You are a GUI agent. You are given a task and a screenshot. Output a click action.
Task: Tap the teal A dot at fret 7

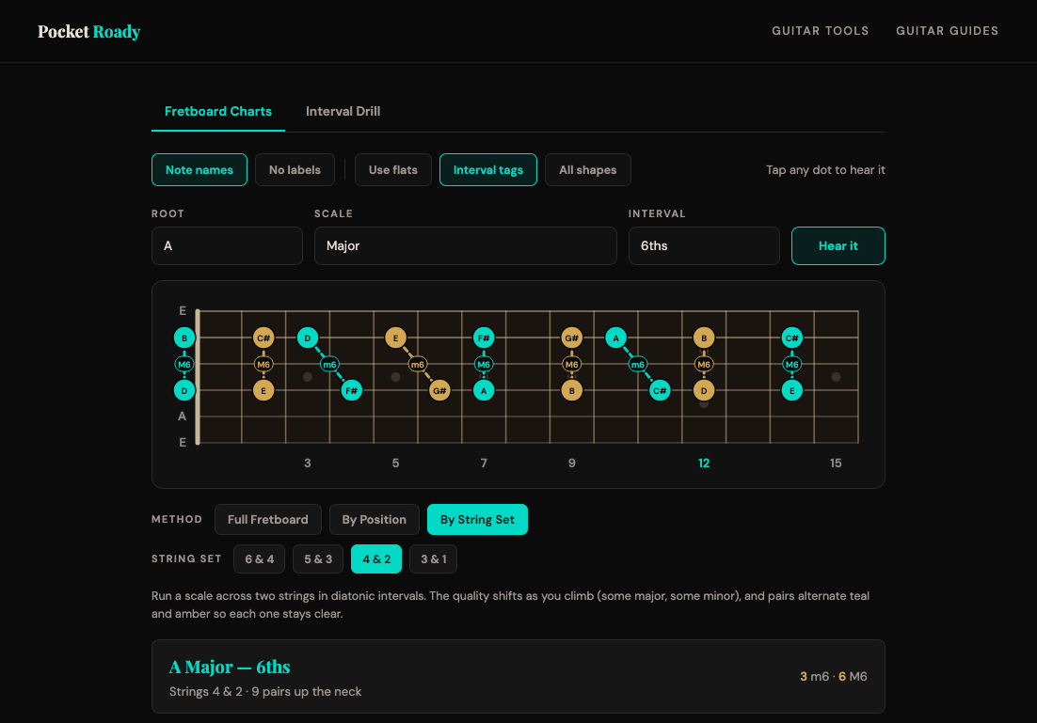484,390
